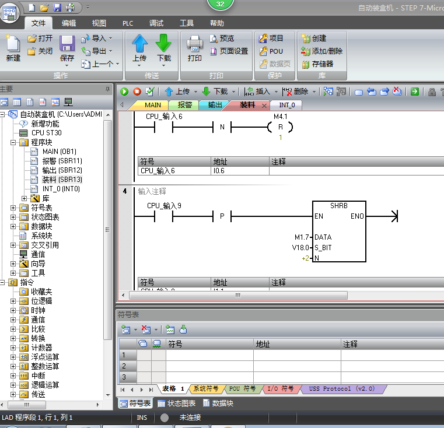Screen dimensions: 444x428
Task: Select CPU ST30 in project tree
Action: 46,133
